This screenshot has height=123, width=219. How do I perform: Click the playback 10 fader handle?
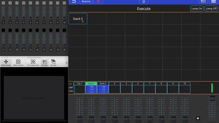185,119
